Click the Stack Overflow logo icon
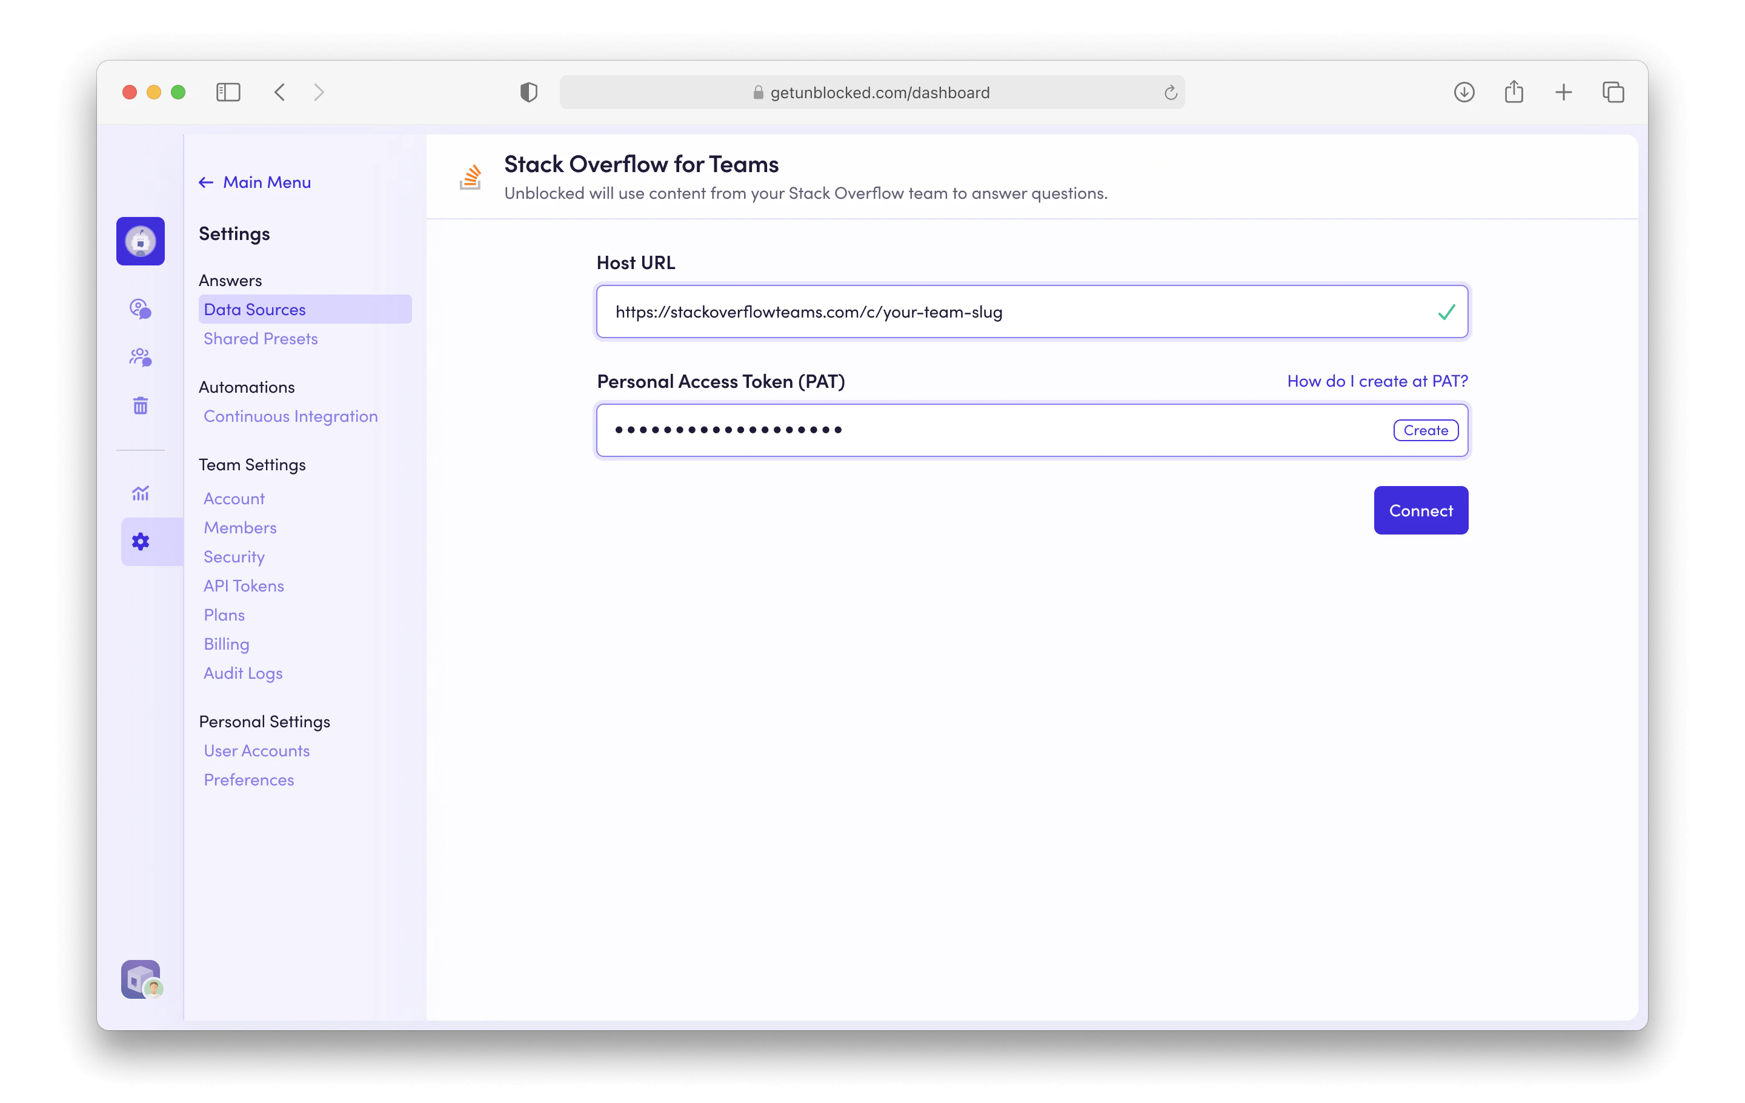Screen dimensions: 1745x1103 pyautogui.click(x=471, y=177)
